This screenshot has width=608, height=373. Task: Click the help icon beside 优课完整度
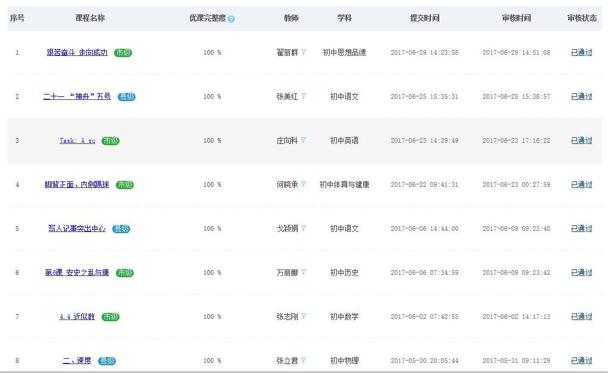(231, 19)
